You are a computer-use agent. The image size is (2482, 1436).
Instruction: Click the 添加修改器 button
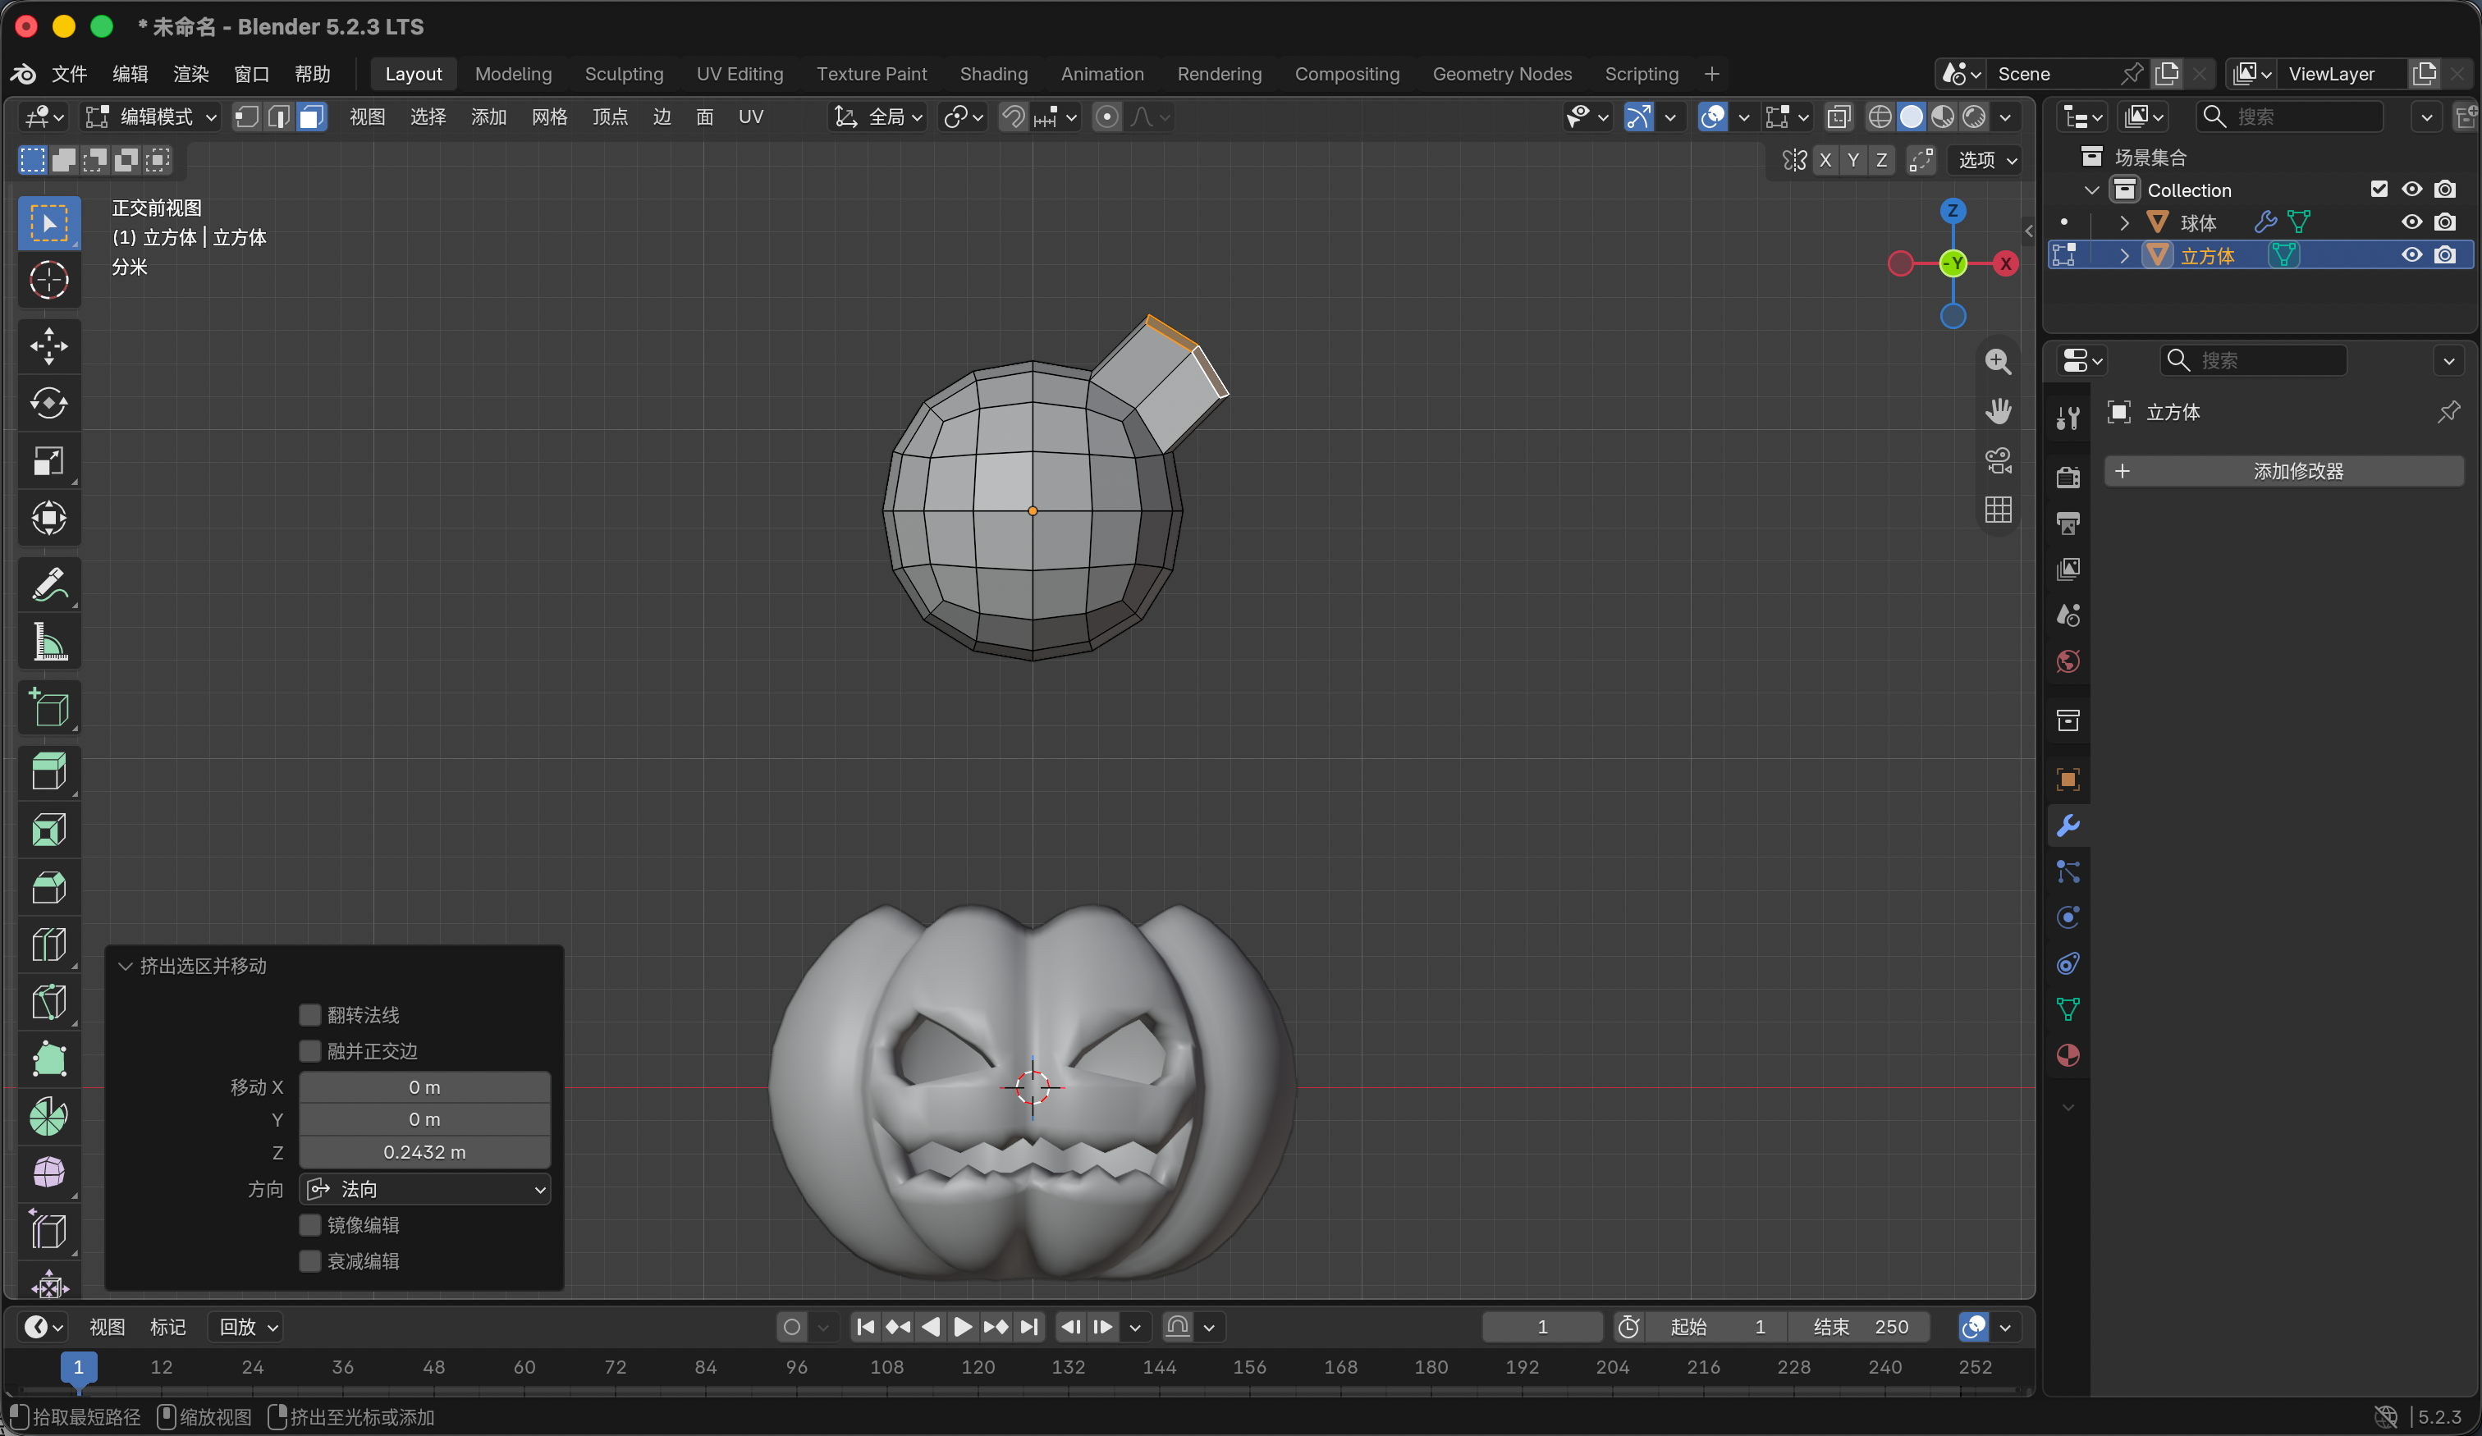point(2283,471)
